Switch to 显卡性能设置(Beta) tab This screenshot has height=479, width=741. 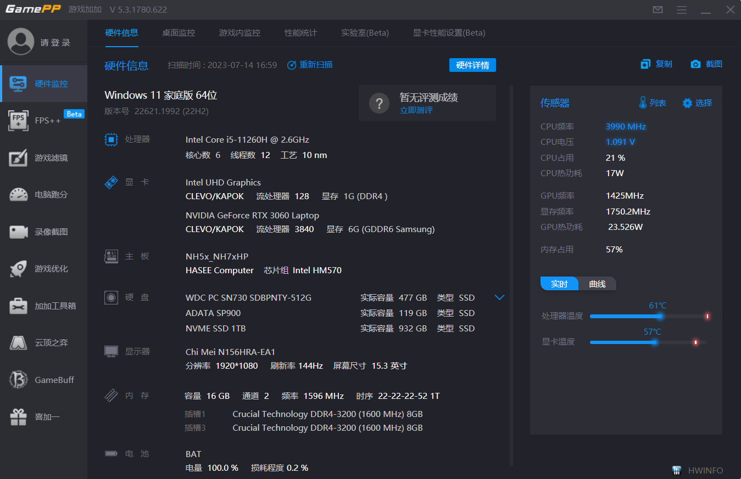(x=449, y=33)
